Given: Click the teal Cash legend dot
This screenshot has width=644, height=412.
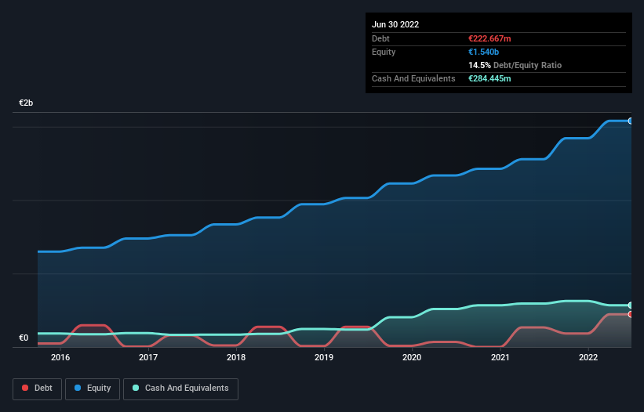Looking at the screenshot, I should tap(136, 388).
